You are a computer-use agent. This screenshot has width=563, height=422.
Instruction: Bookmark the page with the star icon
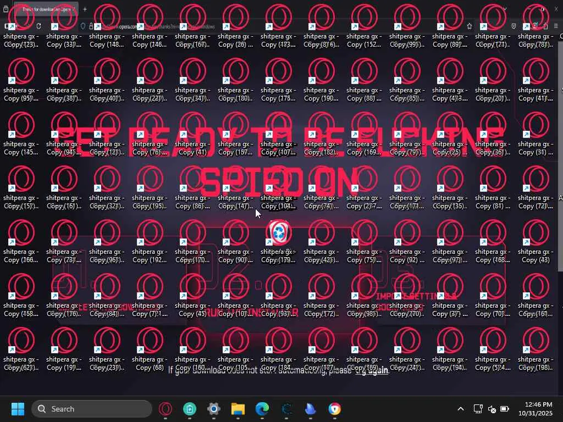[x=470, y=26]
